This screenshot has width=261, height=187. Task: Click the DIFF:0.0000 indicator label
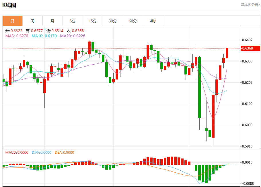(42, 153)
